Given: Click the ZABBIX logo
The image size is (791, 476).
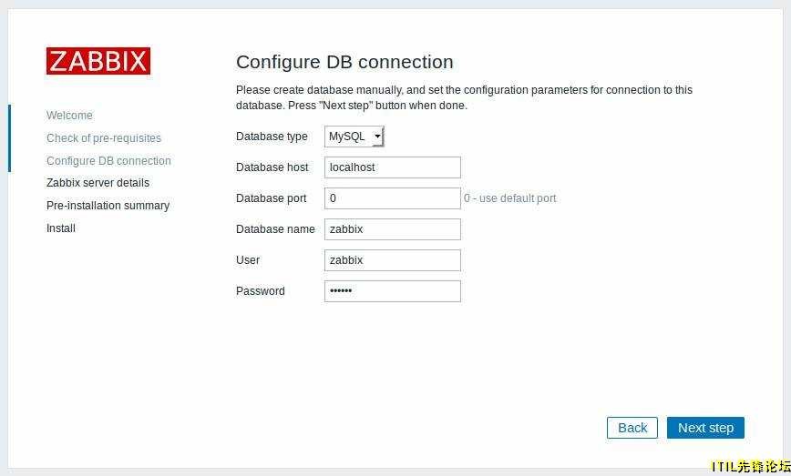Looking at the screenshot, I should tap(98, 61).
